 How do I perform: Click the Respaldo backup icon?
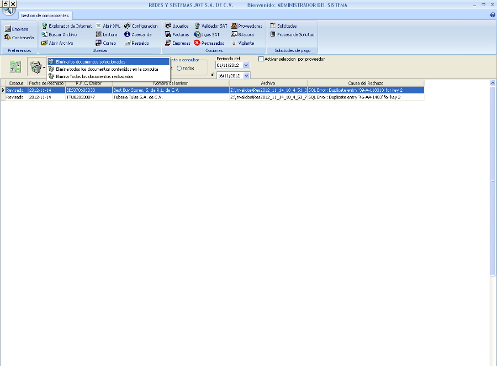tap(136, 43)
